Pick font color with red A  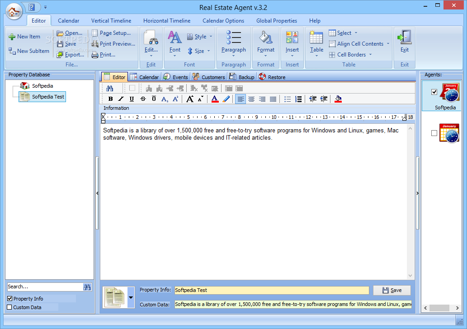[x=215, y=99]
